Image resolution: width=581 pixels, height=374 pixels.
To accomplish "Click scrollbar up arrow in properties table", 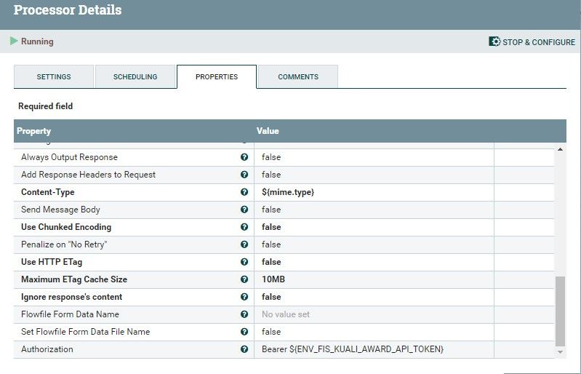I will tap(560, 148).
